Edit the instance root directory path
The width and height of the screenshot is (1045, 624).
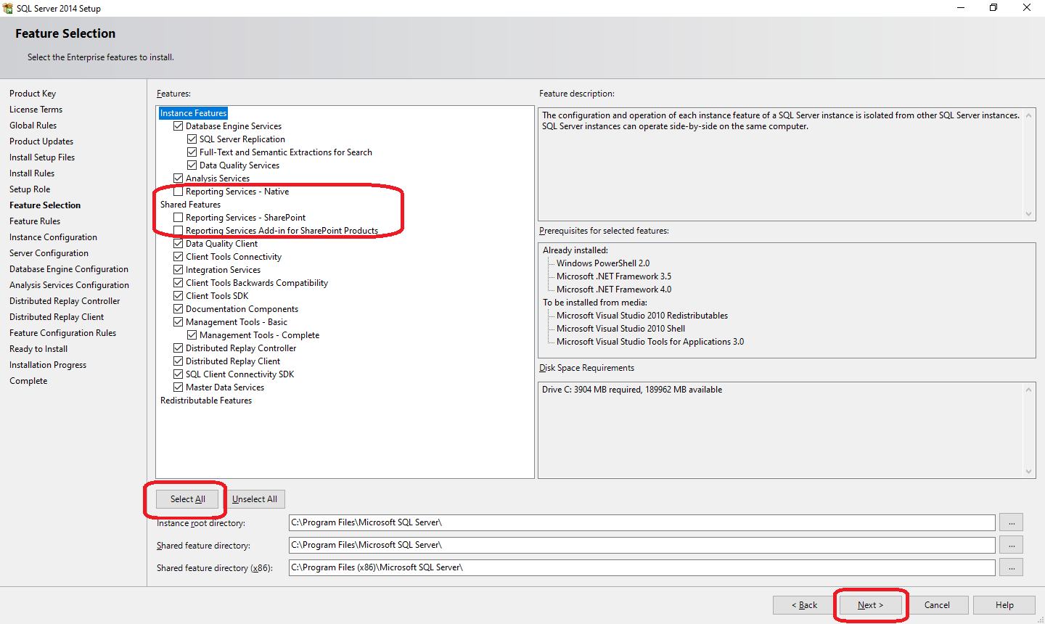click(x=642, y=522)
